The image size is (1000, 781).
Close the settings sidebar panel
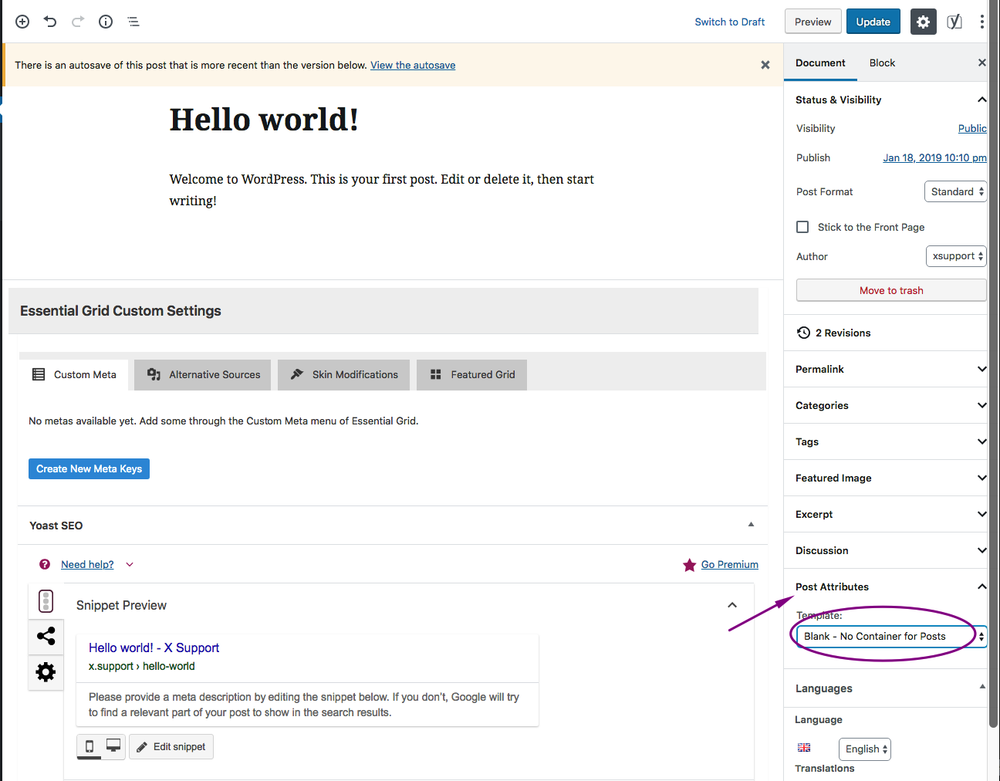click(982, 63)
